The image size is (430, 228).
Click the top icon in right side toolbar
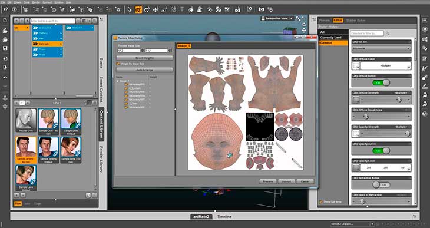425,21
